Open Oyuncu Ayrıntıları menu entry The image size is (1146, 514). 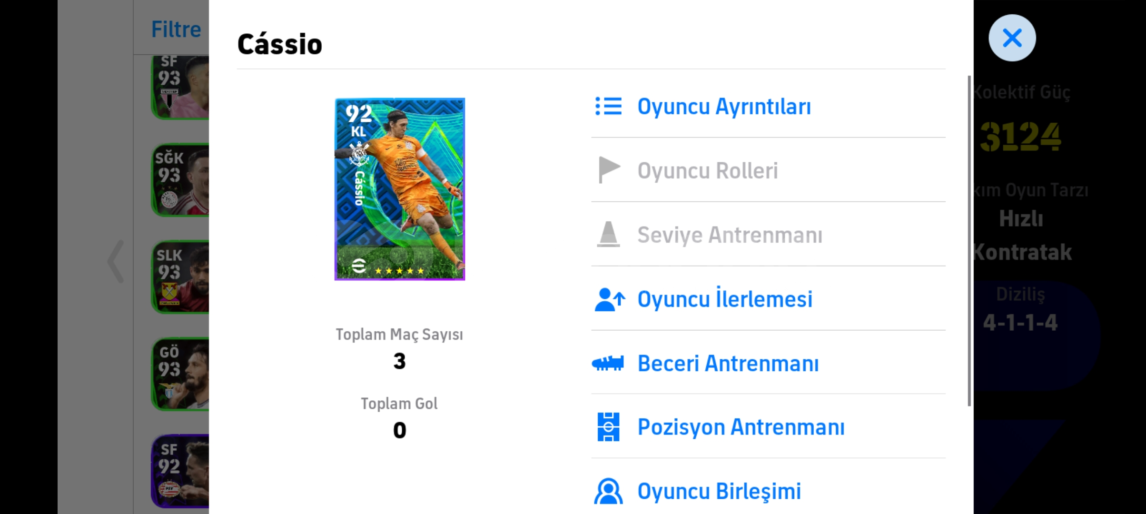[x=768, y=106]
